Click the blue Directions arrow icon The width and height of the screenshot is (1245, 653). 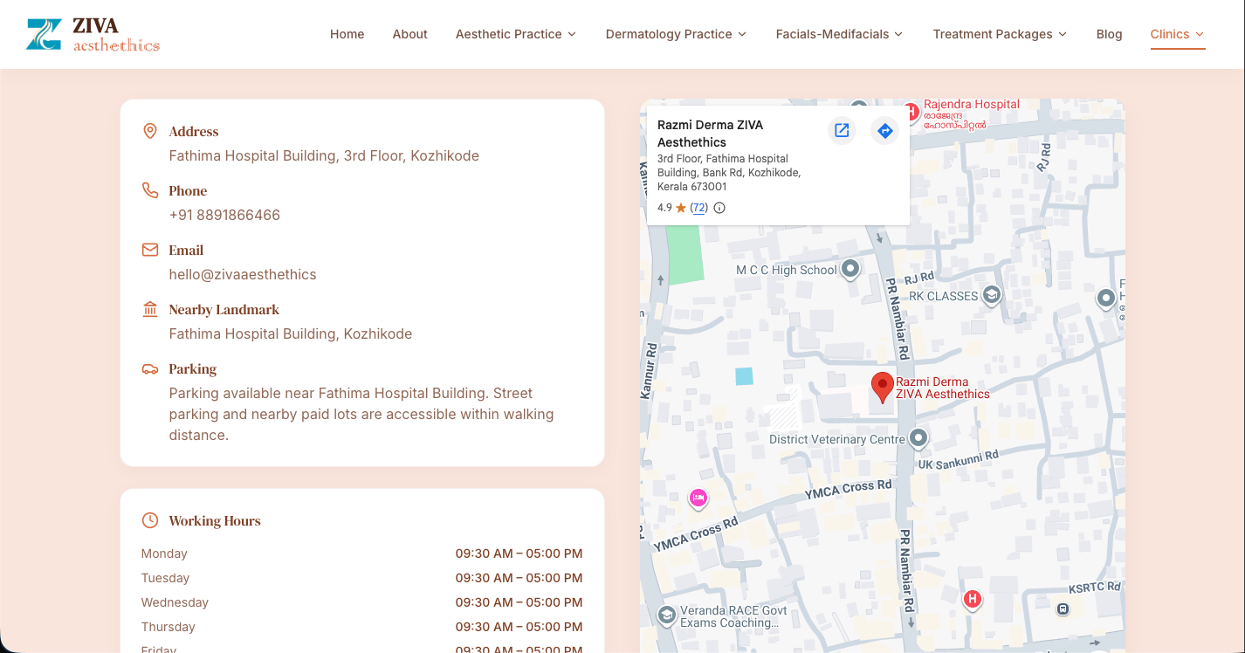pyautogui.click(x=884, y=130)
